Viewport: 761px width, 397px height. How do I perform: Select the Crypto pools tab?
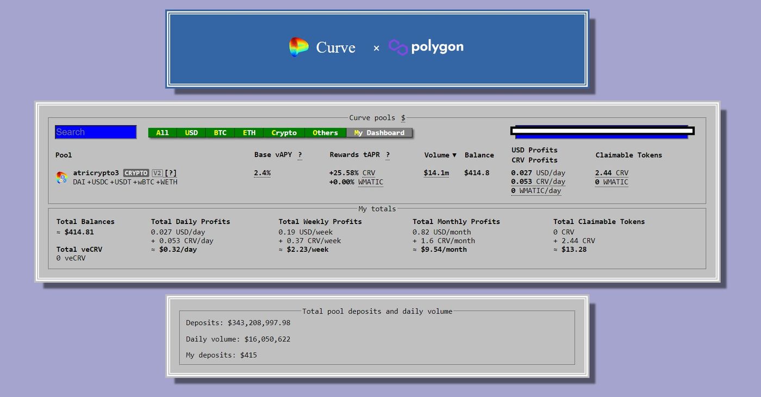click(x=284, y=133)
